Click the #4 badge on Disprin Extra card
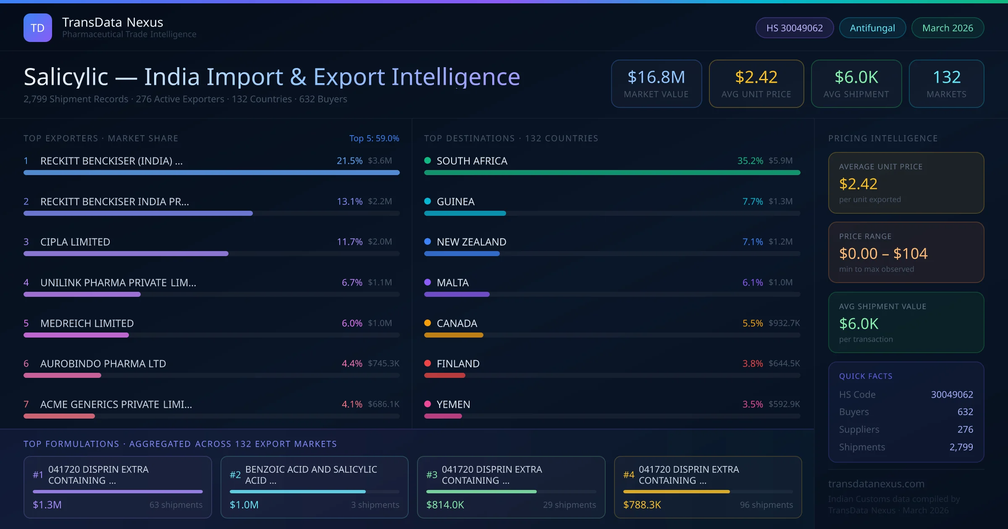 pos(629,475)
